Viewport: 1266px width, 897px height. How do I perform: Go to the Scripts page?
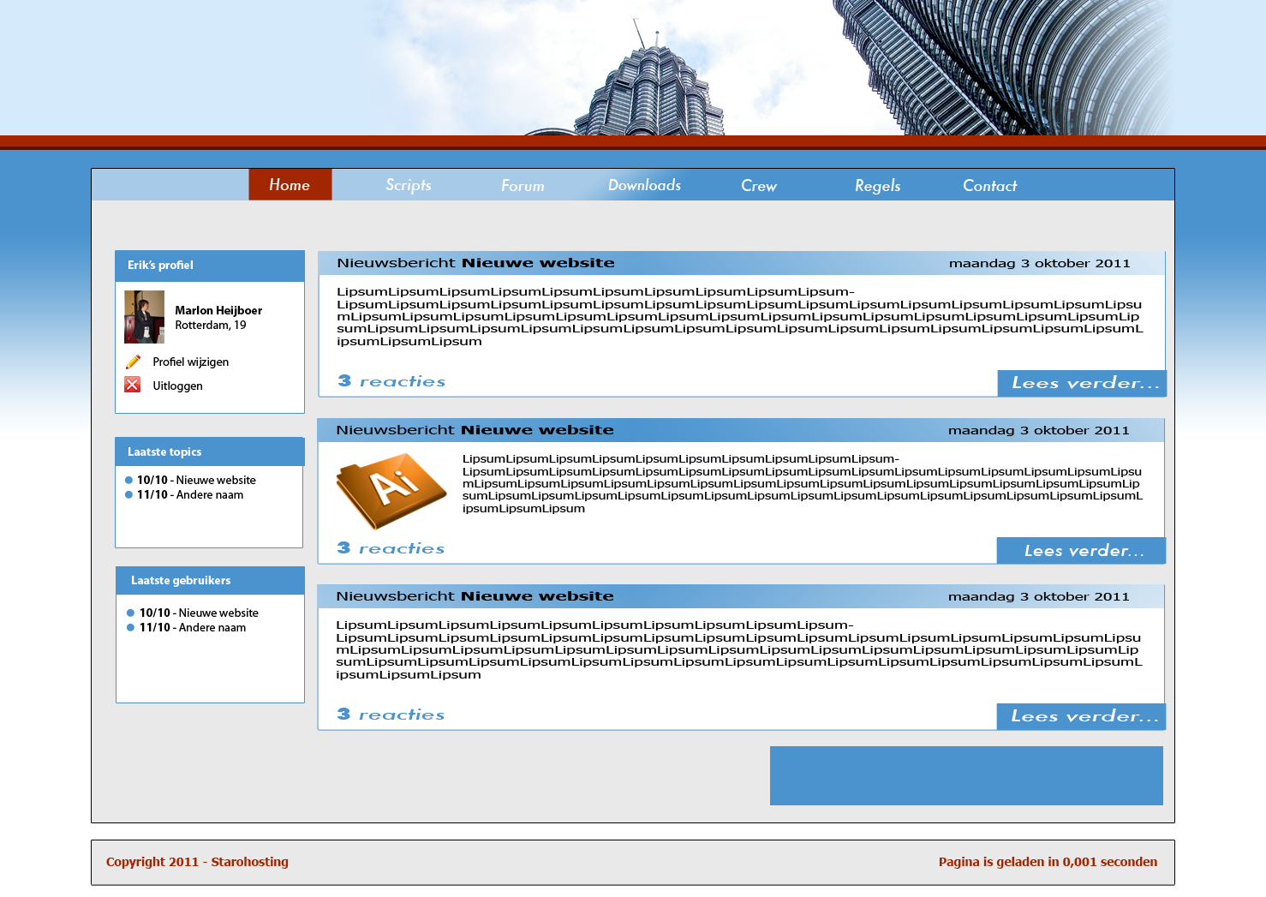[409, 185]
